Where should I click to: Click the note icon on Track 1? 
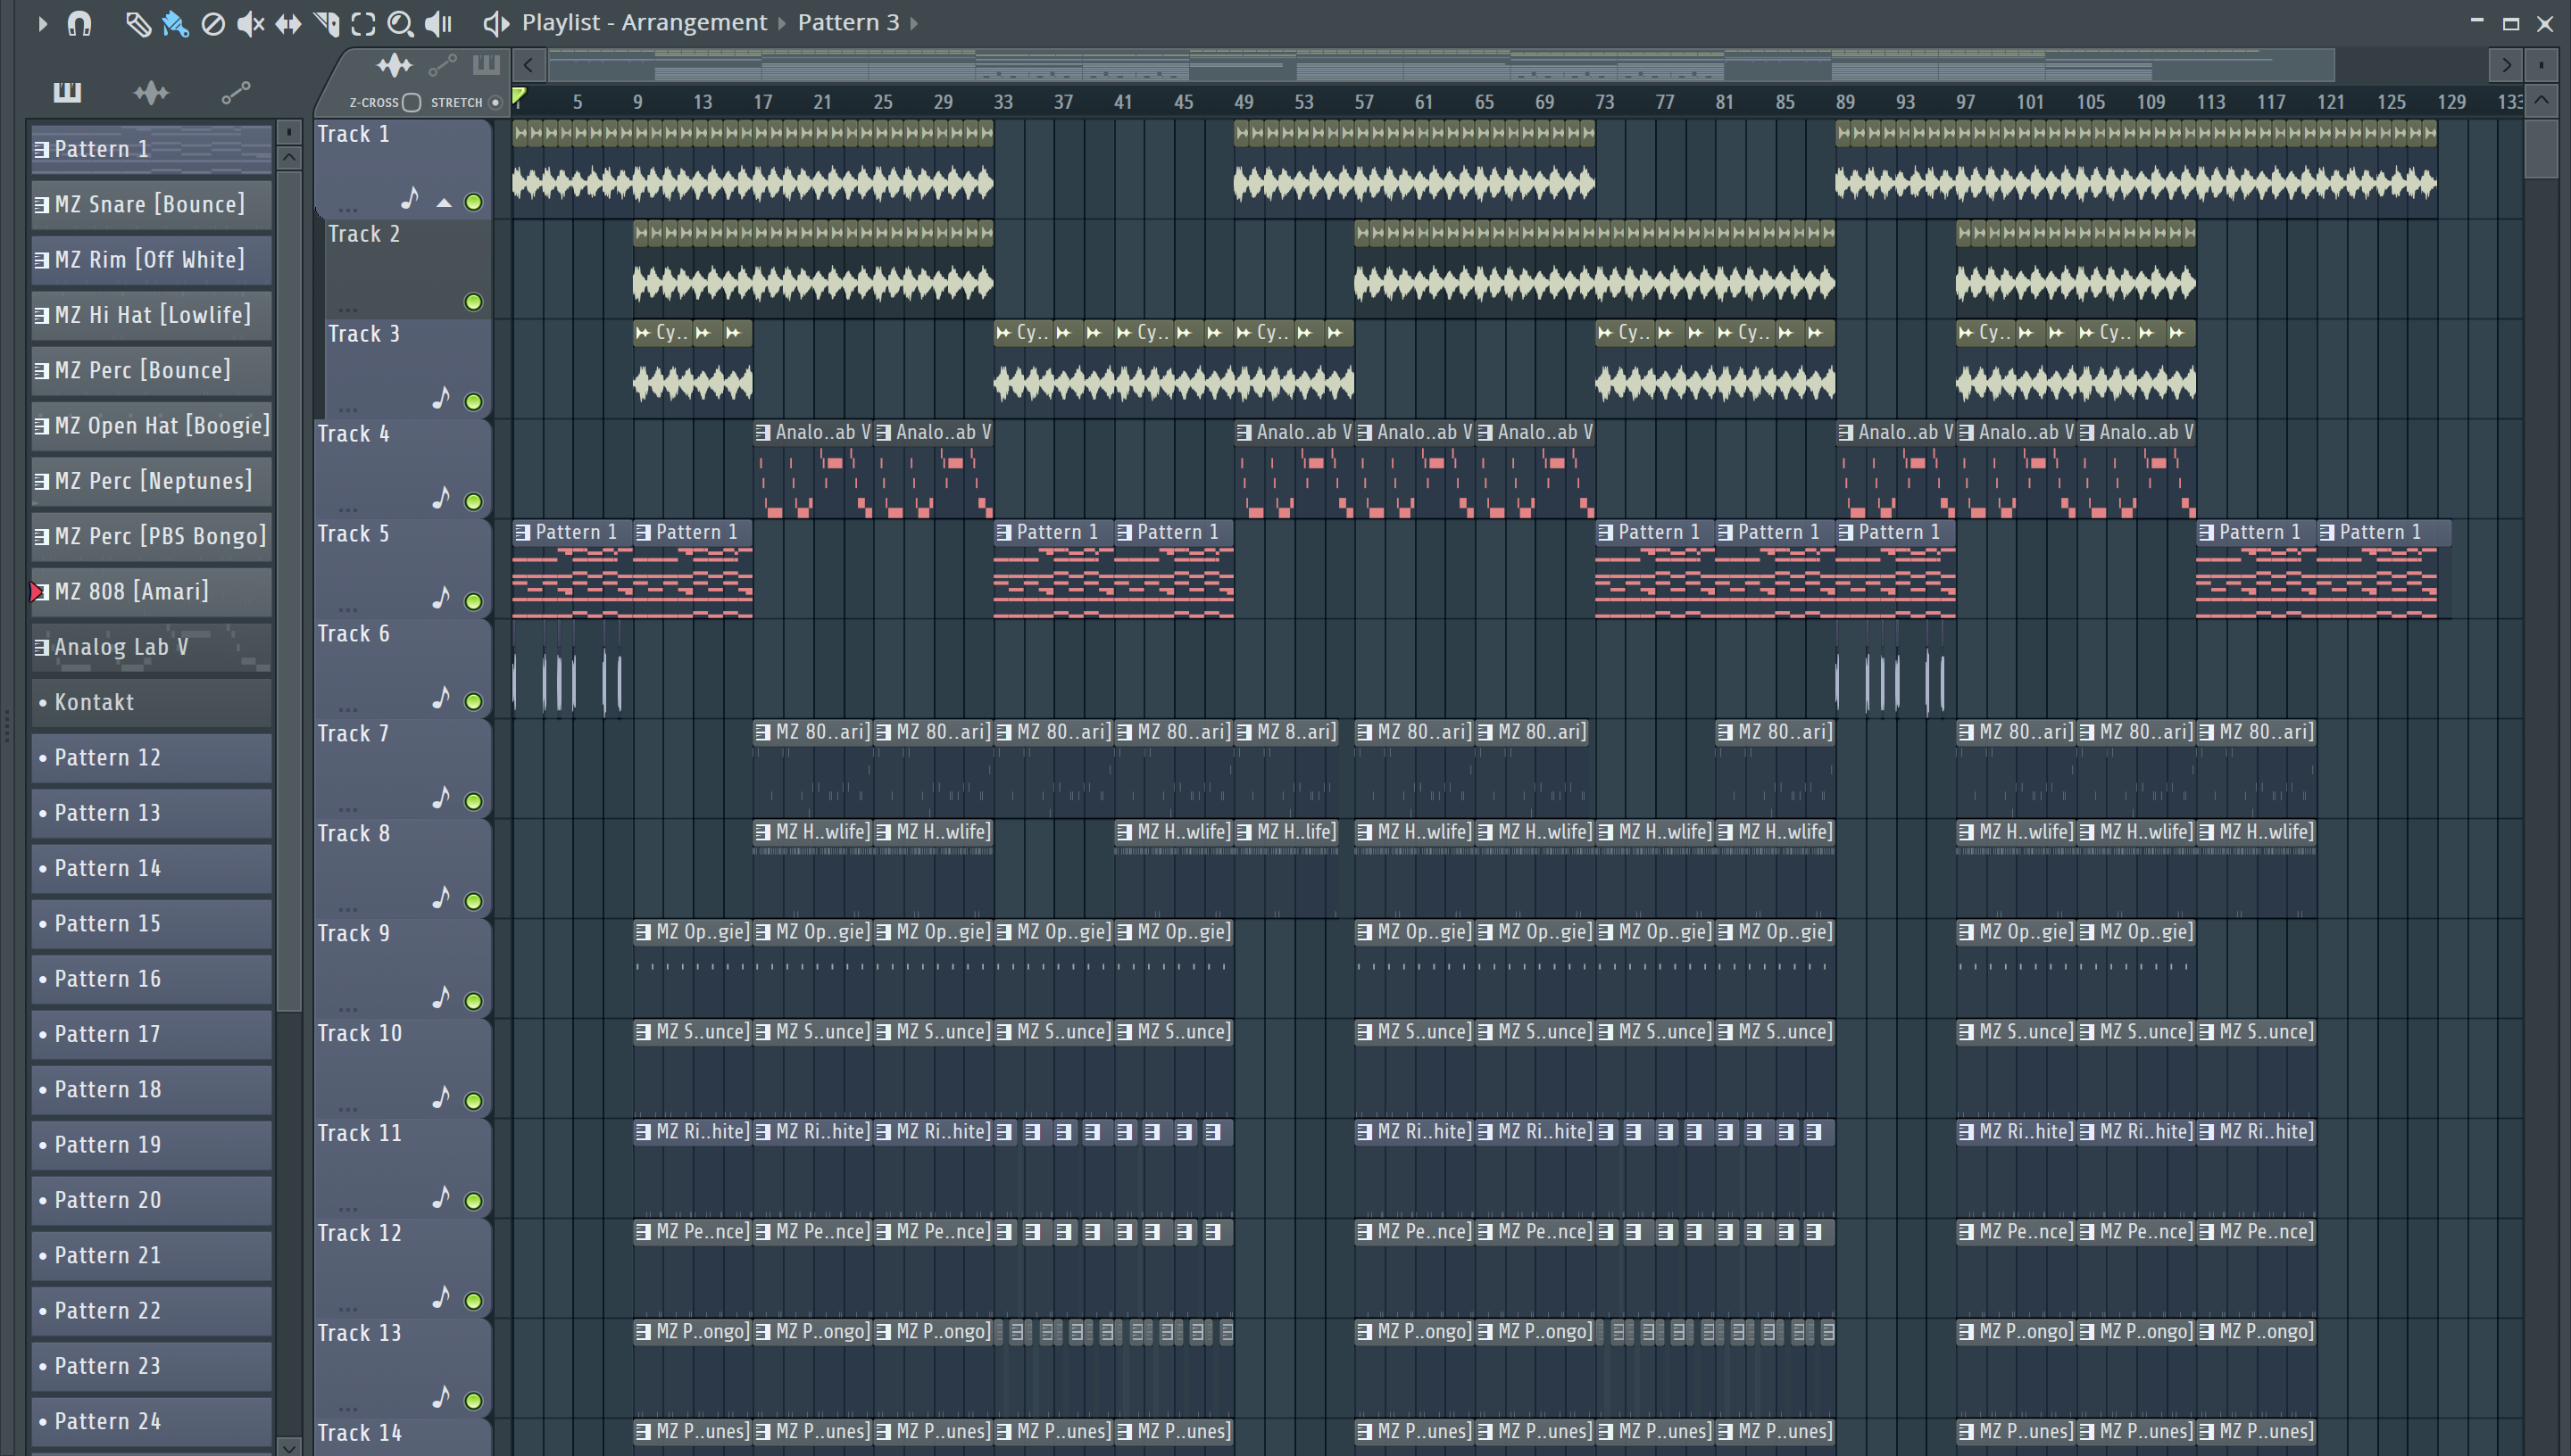point(409,198)
